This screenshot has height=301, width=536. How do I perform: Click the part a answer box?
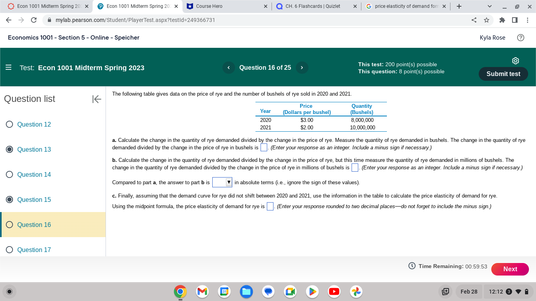click(x=264, y=147)
